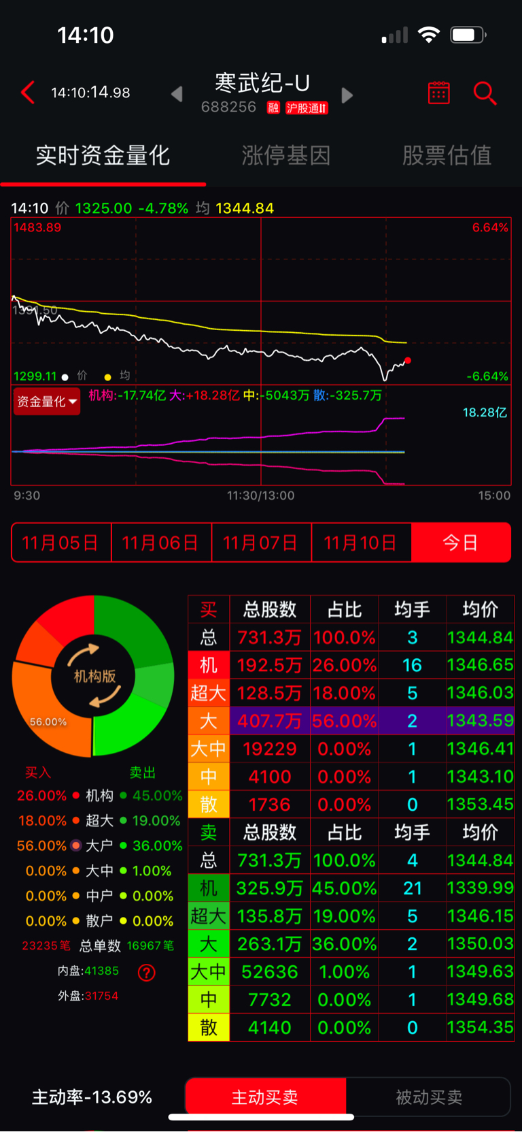
Task: Tap the timestamp 14:10:14.98
Action: pyautogui.click(x=90, y=93)
